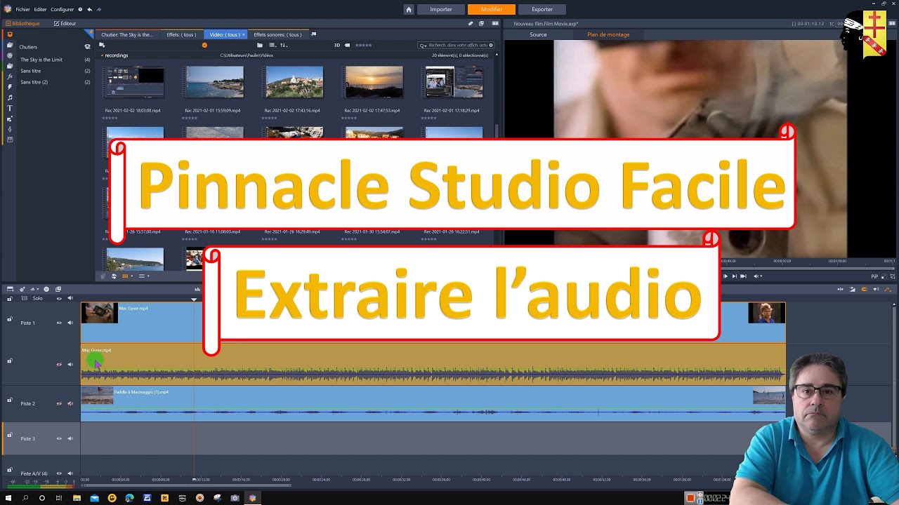Open Microsoft Edge from taskbar

129,498
